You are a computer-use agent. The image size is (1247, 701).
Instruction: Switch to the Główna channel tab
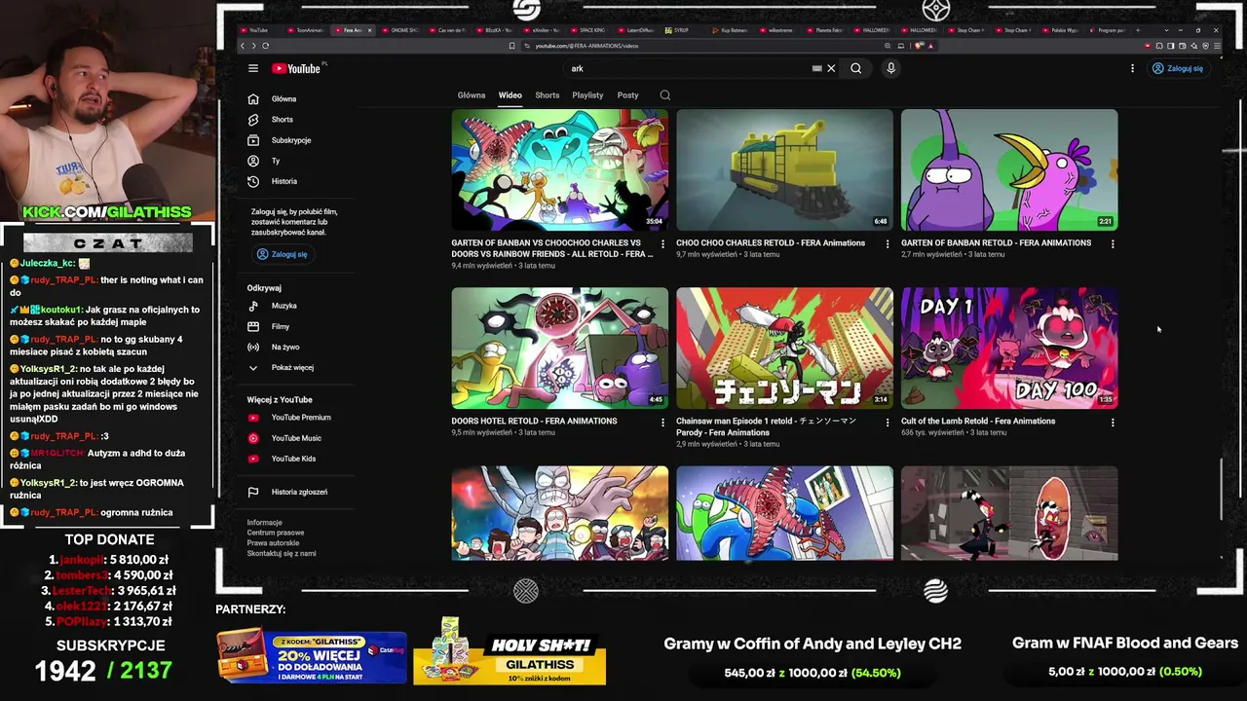click(472, 95)
